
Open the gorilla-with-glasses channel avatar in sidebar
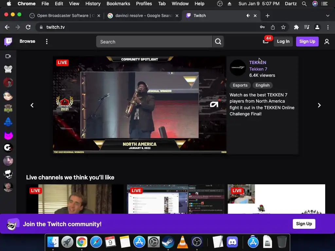(x=8, y=69)
